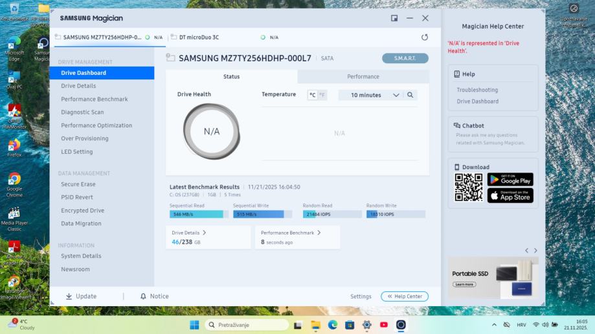This screenshot has height=334, width=595.
Task: Click the Sequential Write benchmark bar
Action: point(263,214)
